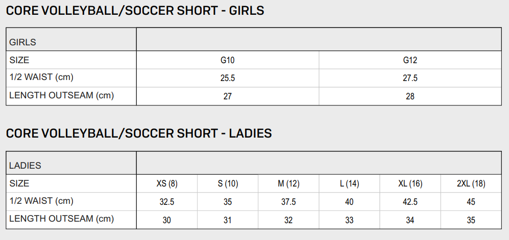Click the 32.5 waist value for XS
The width and height of the screenshot is (509, 240).
167,202
